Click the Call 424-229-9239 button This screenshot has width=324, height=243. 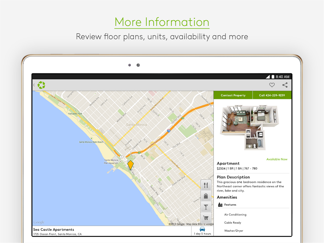(272, 95)
